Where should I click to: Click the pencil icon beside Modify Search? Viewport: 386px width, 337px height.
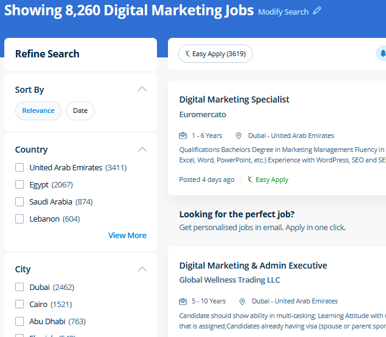[316, 11]
